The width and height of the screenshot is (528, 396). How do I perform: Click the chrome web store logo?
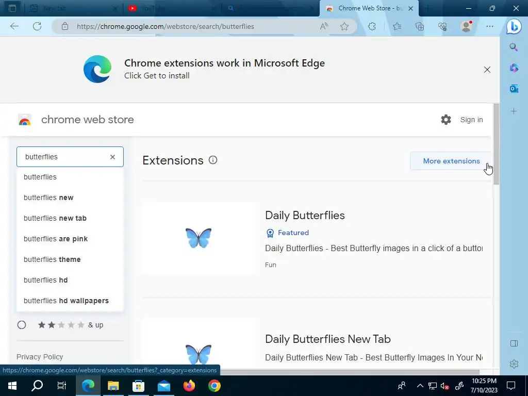pos(25,120)
